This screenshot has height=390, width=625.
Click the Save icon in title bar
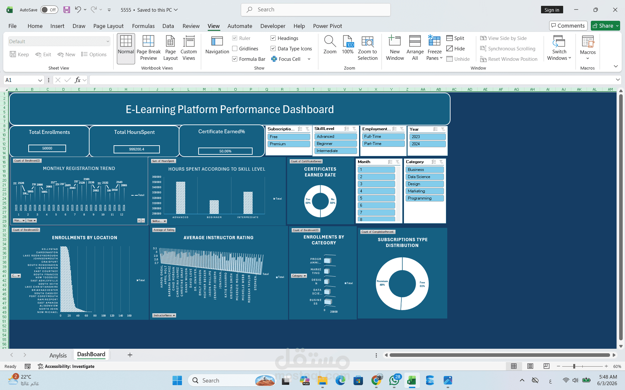[x=67, y=10]
